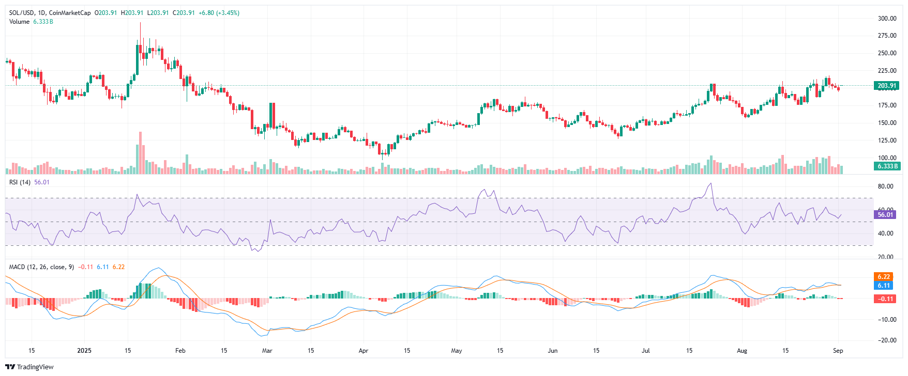Click the 6.333B volume tag on axis
908x376 pixels.
(x=887, y=166)
